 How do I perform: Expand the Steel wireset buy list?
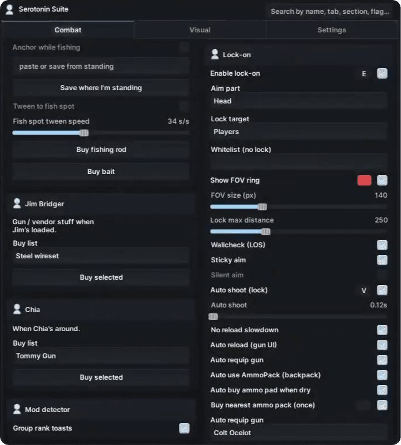101,256
